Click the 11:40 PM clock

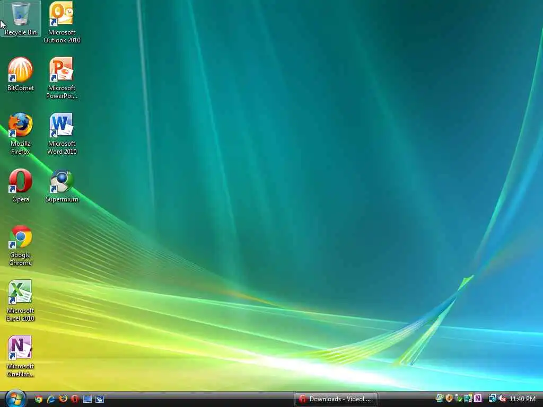522,399
